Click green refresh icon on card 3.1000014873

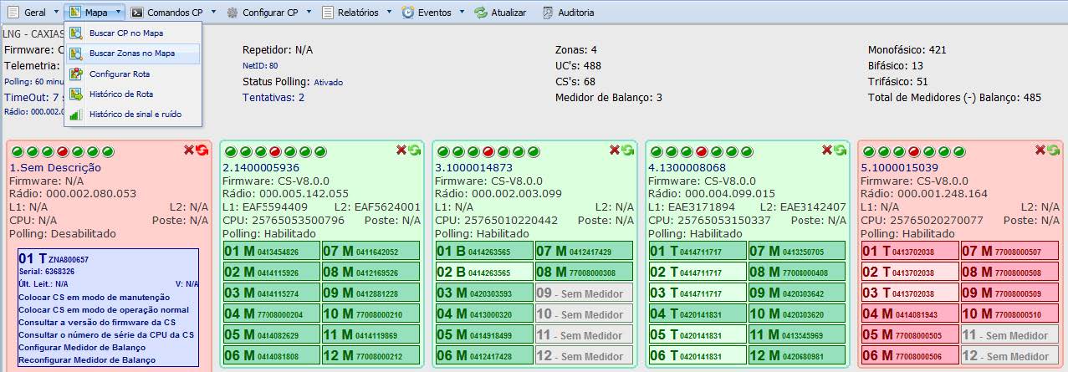click(626, 150)
